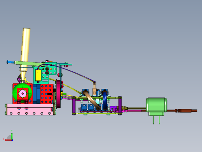The image size is (202, 152).
Task: Select the blue-tipped screw on the green arm
Action: [10, 62]
